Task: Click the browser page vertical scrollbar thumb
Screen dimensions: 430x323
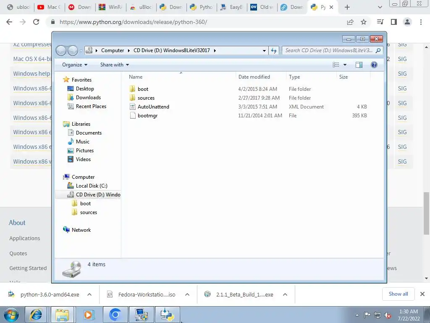Action: coord(427,213)
